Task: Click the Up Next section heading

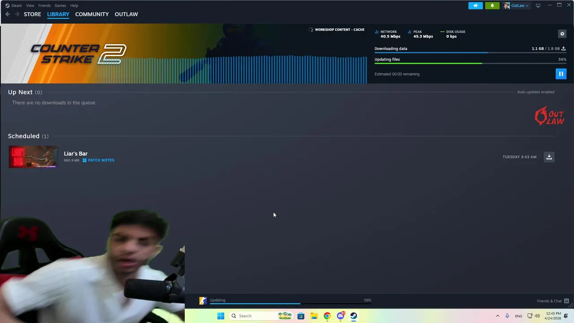Action: click(x=20, y=92)
